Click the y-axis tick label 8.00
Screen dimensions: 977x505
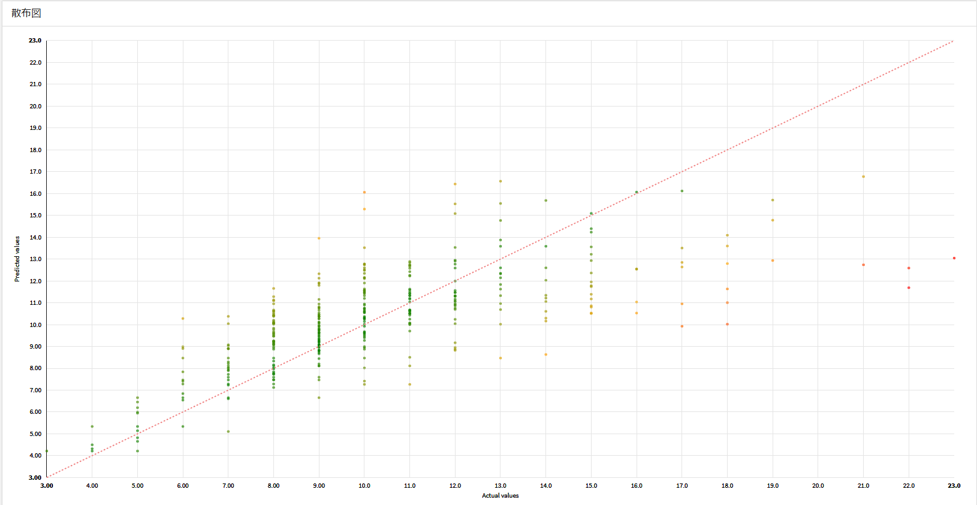click(35, 368)
